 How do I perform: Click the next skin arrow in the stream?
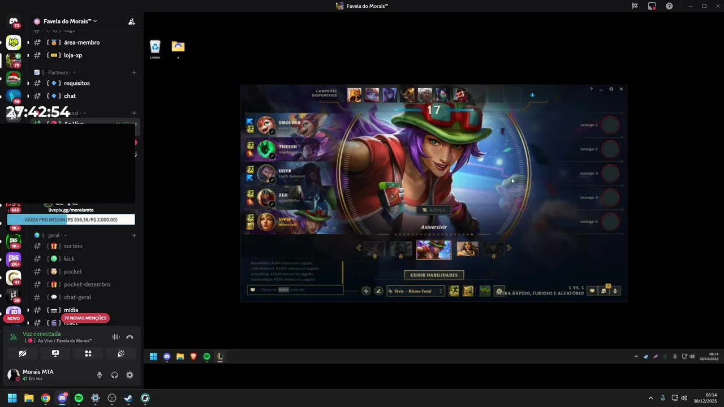508,248
